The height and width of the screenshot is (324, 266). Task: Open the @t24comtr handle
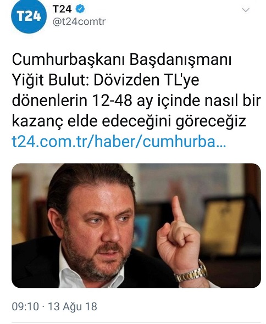[79, 22]
